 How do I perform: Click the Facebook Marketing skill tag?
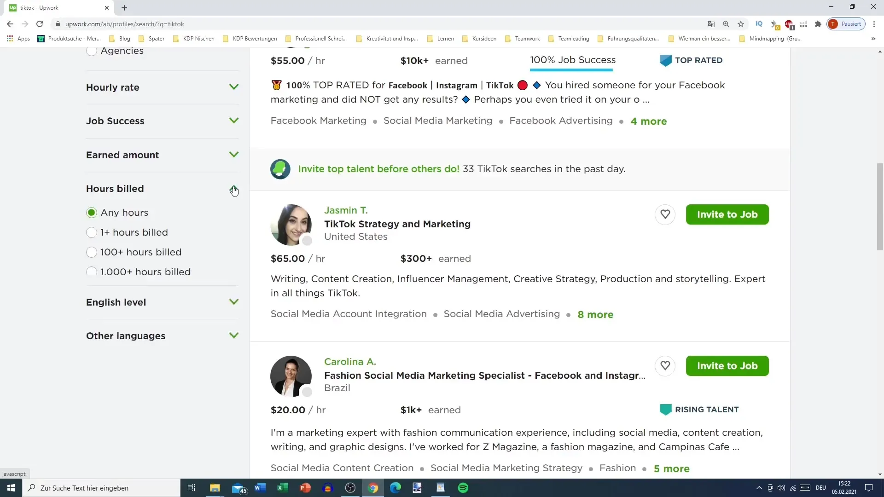(318, 121)
